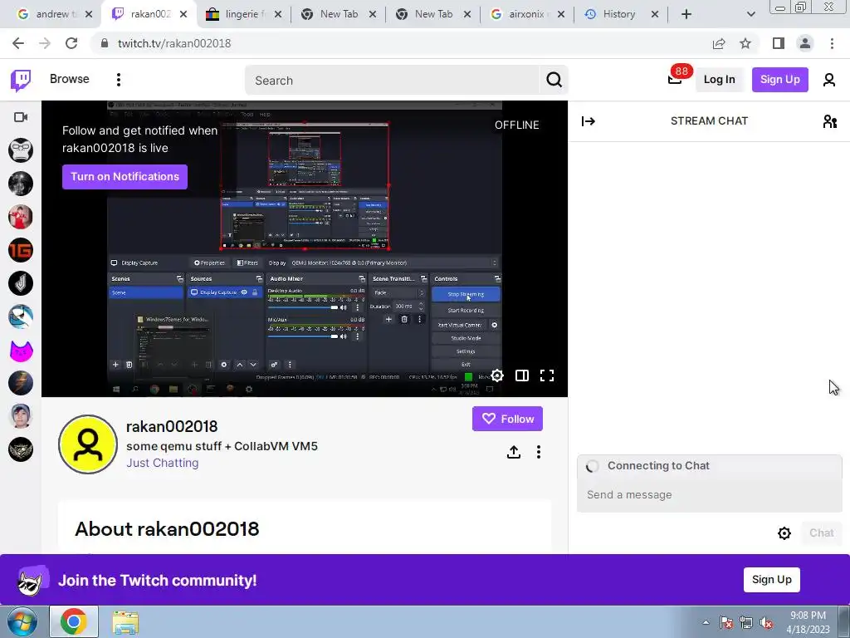This screenshot has height=638, width=850.
Task: Share the channel with the upload icon
Action: click(513, 452)
